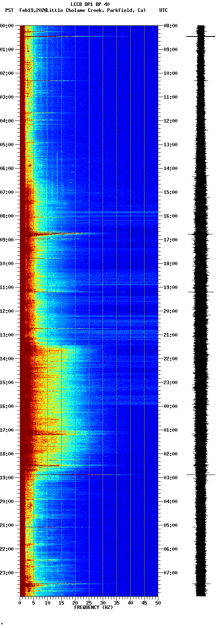Click the PST '00:00' time label
Screen dimensions: 218x628
(x=7, y=26)
